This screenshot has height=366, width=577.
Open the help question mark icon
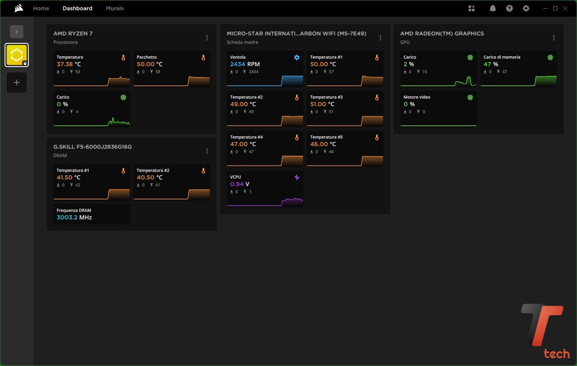[509, 8]
